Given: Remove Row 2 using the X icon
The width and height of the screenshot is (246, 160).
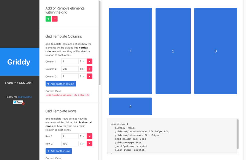Looking at the screenshot, I should pos(89,144).
